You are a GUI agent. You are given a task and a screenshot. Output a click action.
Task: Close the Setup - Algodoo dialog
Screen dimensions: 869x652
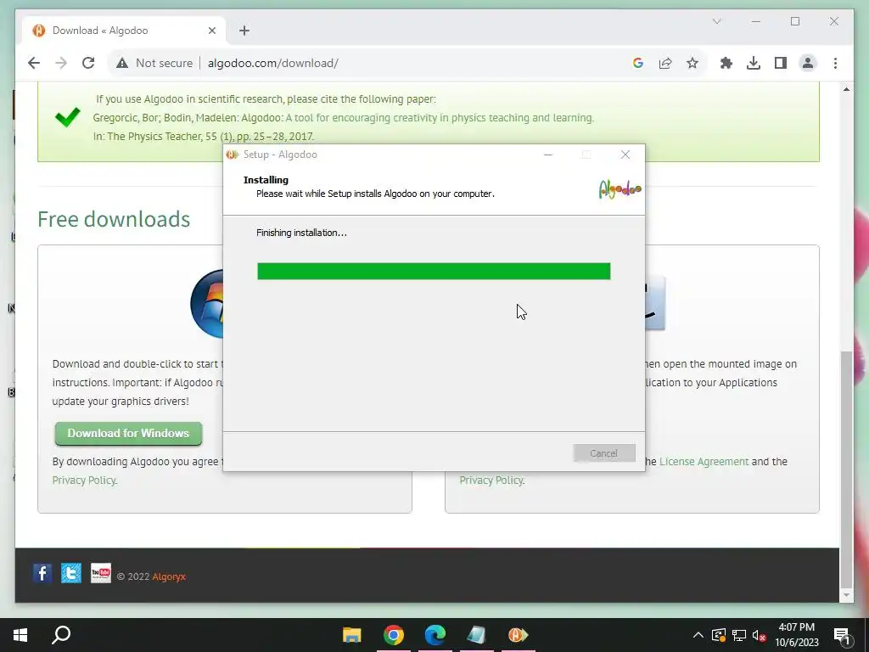625,155
